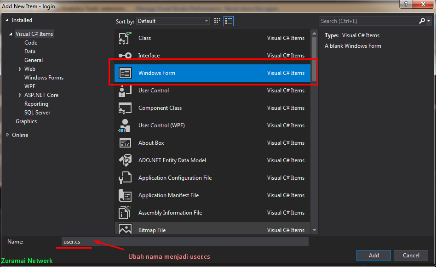Screen dimensions: 436x267
Task: Expand the Web tree node
Action: pos(19,68)
